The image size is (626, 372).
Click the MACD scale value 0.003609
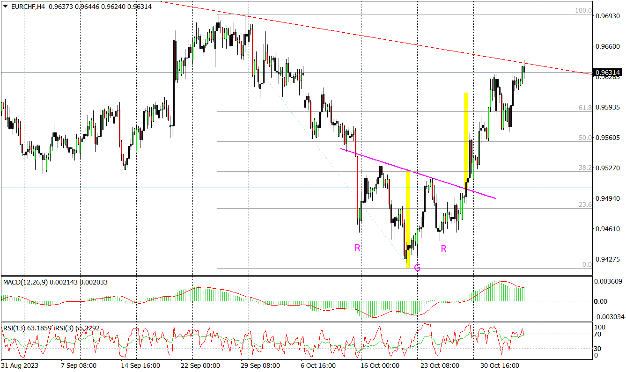608,281
